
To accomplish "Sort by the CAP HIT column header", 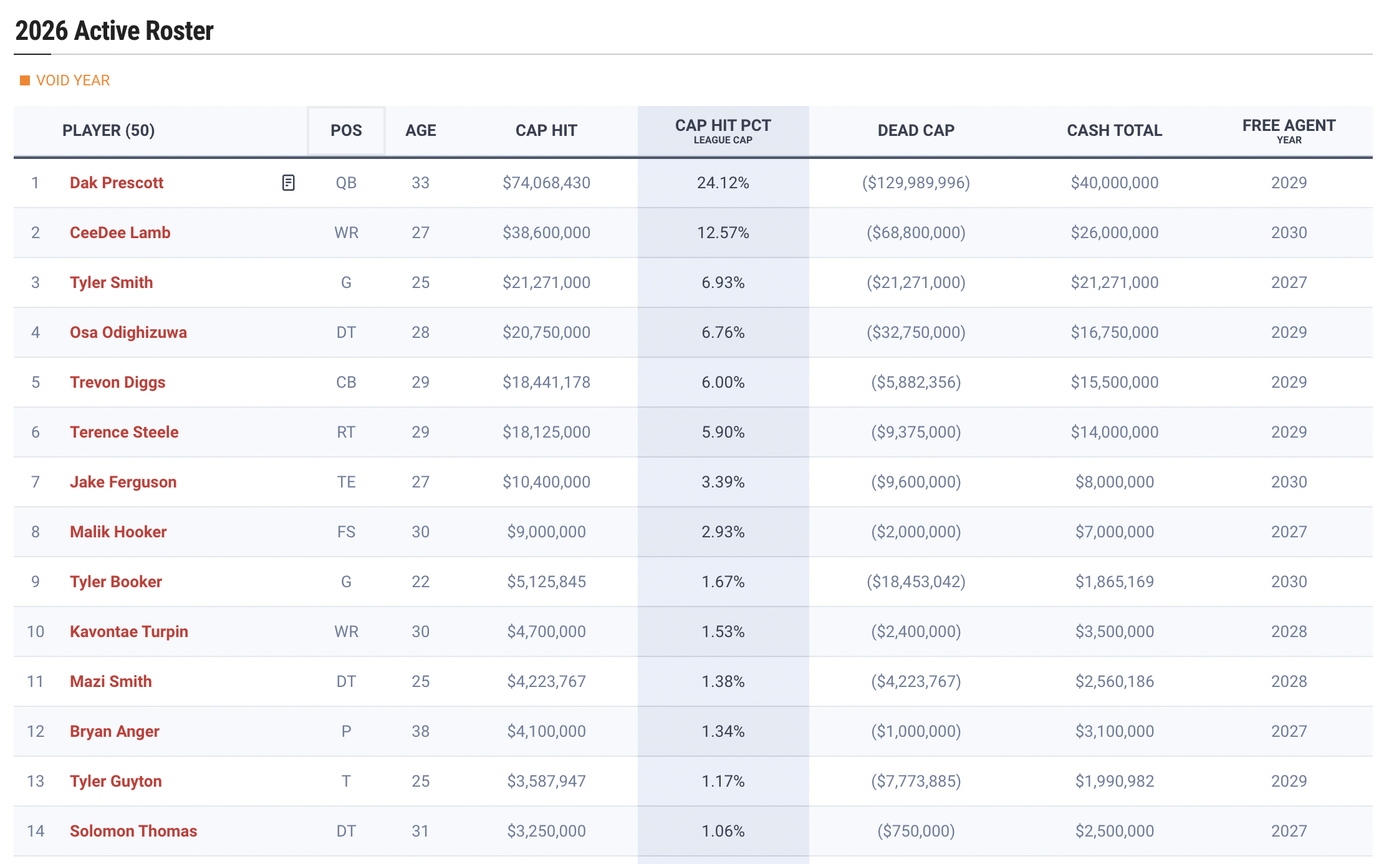I will [x=546, y=130].
